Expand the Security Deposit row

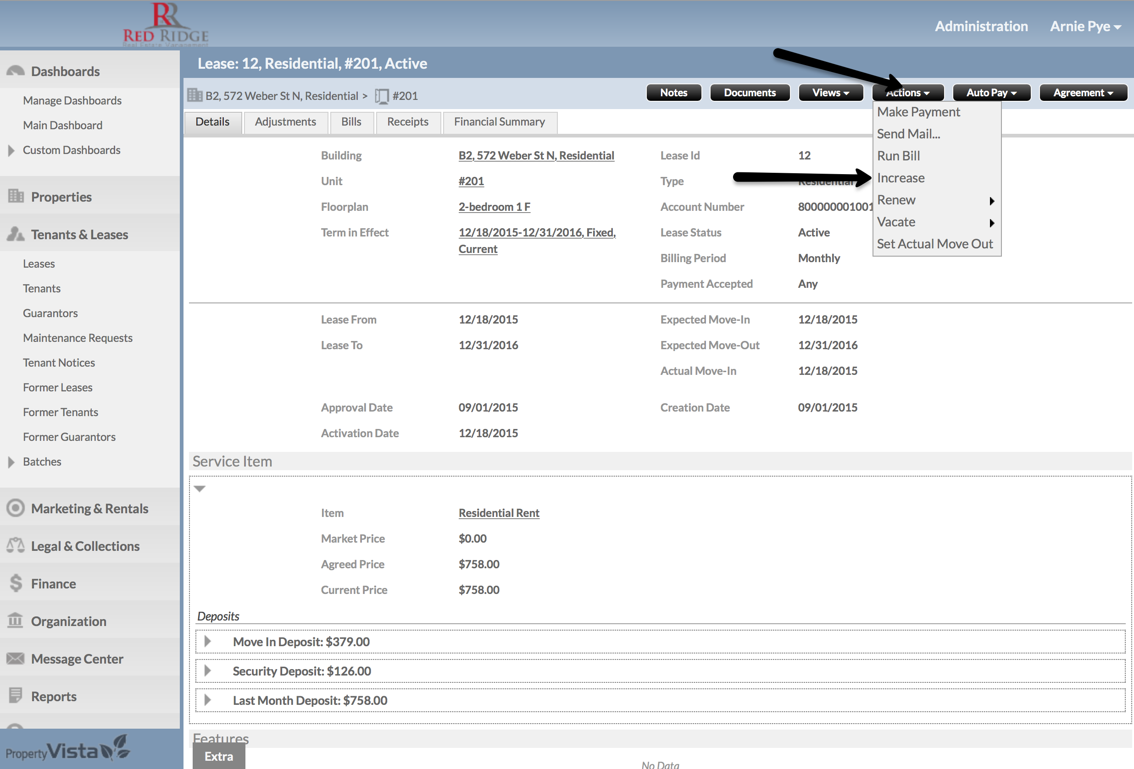(x=207, y=670)
